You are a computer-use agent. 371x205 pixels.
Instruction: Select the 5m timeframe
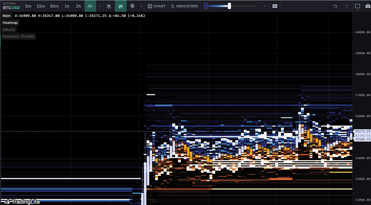pos(28,6)
